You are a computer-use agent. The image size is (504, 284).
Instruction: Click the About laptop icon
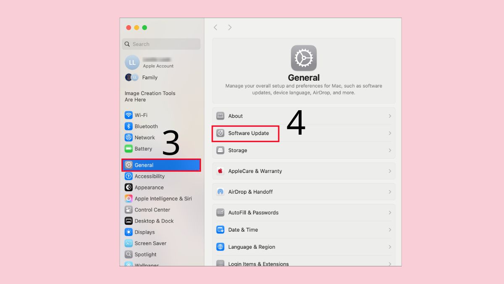coord(220,116)
